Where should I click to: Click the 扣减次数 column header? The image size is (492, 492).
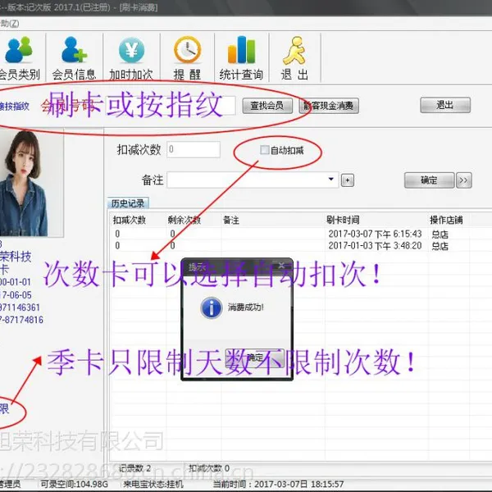point(138,220)
